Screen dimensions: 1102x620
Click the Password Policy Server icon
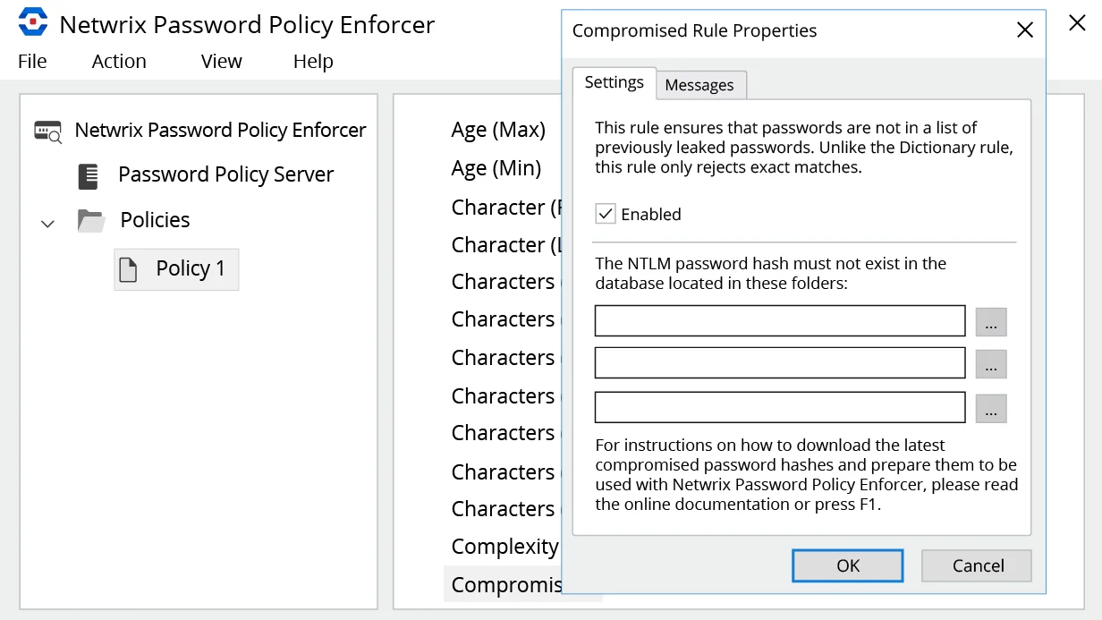click(x=89, y=176)
